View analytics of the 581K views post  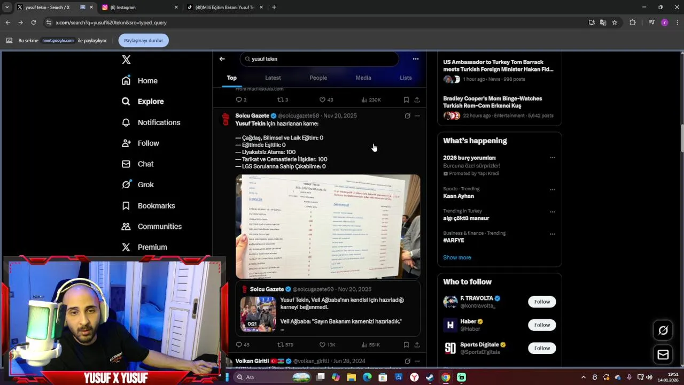click(370, 345)
